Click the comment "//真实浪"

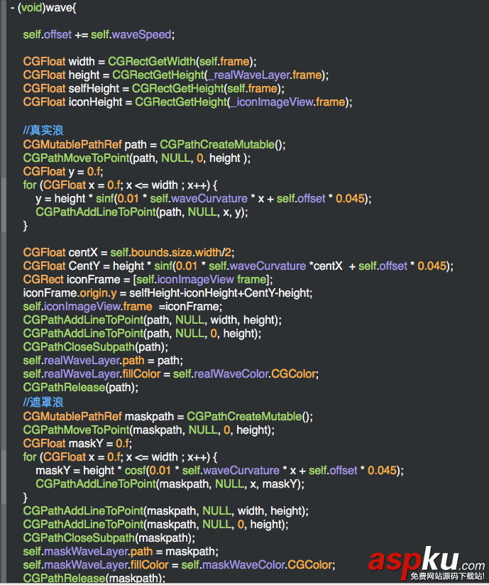(x=43, y=130)
